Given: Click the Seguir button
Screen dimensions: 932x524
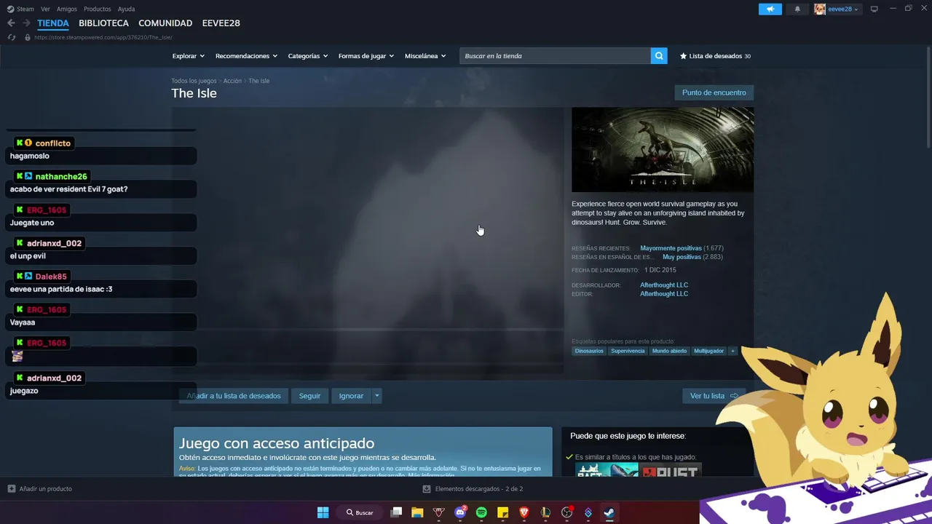Looking at the screenshot, I should [x=309, y=396].
